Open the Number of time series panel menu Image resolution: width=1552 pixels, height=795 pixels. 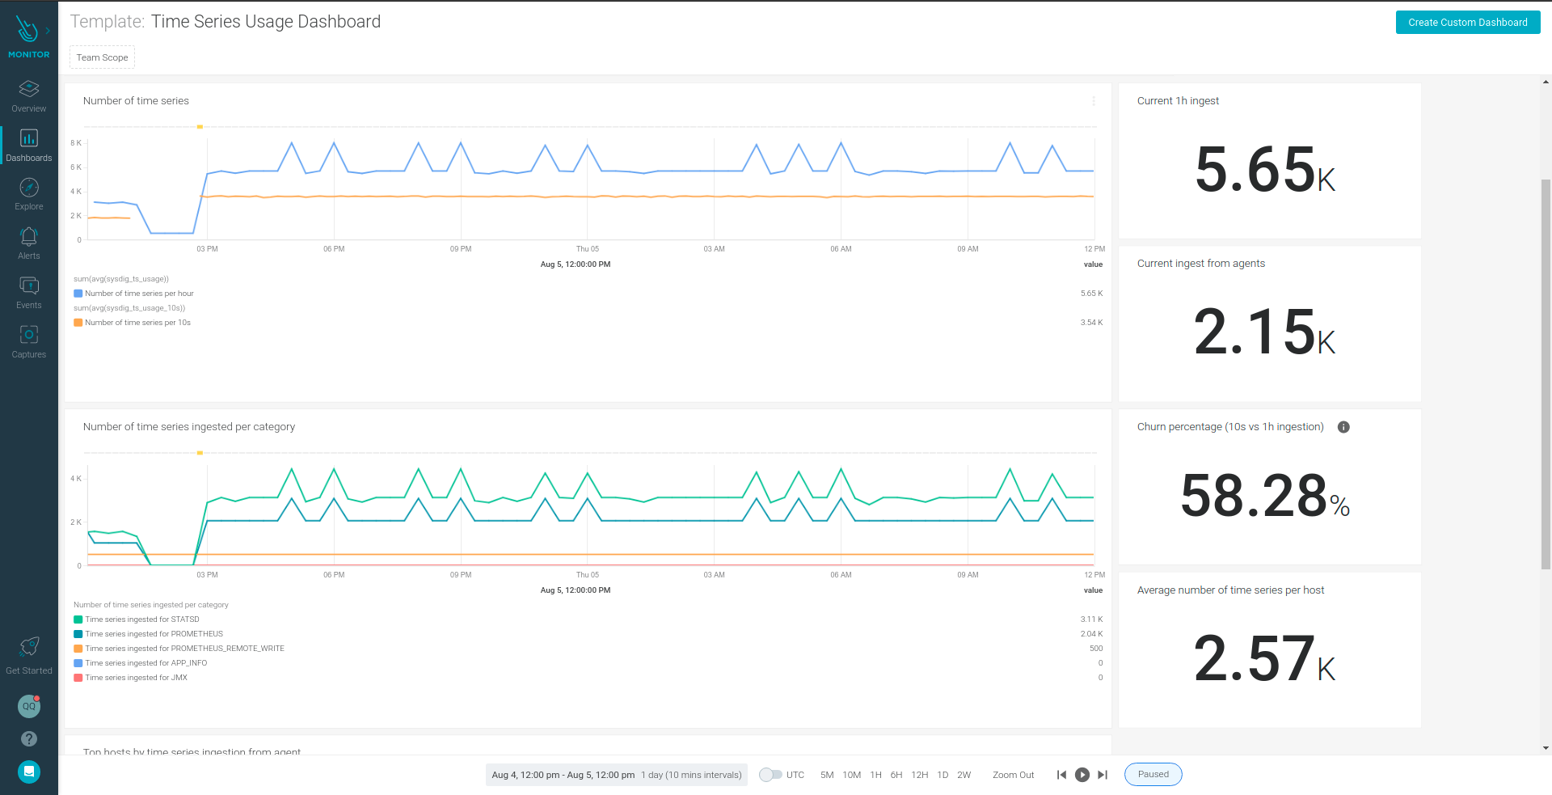click(1094, 102)
